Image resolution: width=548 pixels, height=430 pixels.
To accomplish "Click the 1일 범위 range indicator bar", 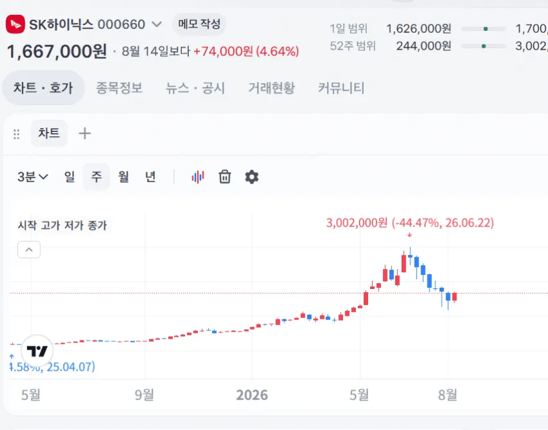I will click(x=484, y=28).
